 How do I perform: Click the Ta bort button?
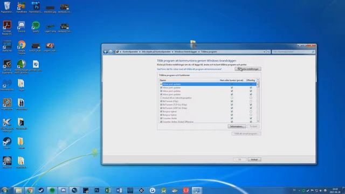(x=253, y=127)
